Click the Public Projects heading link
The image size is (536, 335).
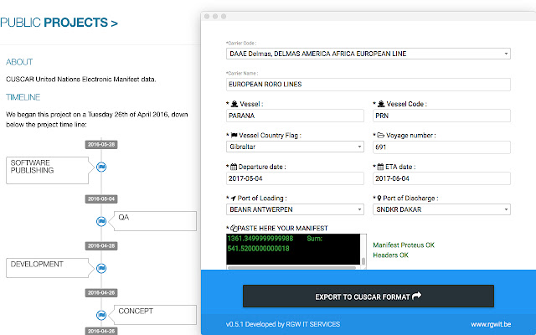(59, 23)
